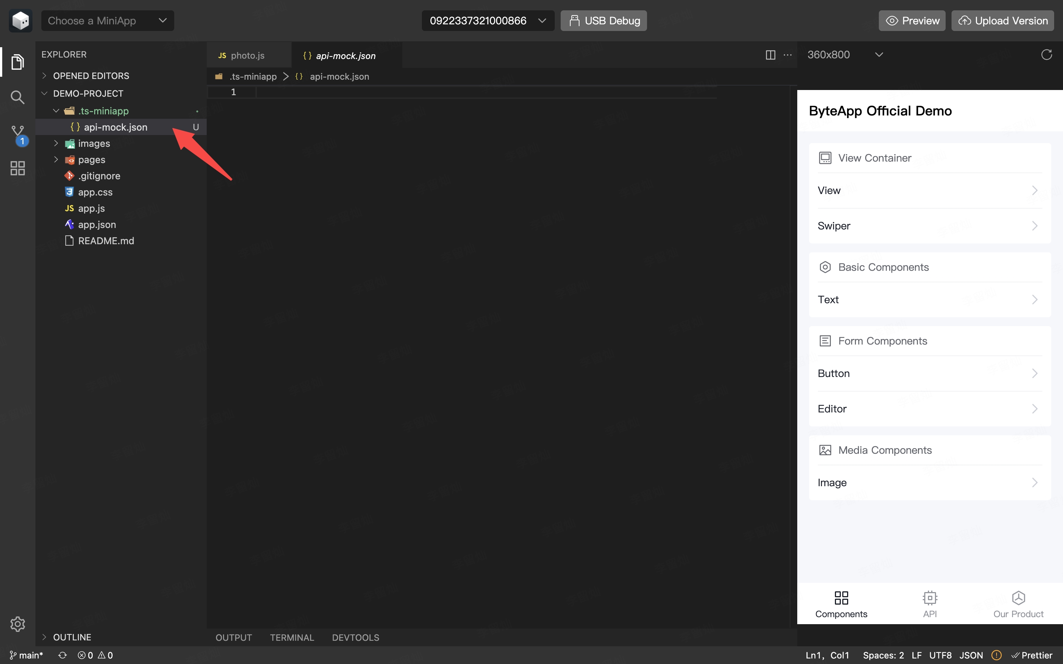Open the DEVTOOLS panel tab

[355, 637]
